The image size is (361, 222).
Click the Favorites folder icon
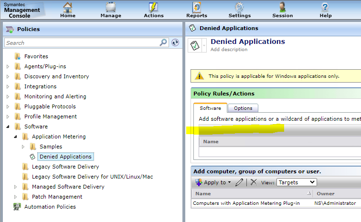pyautogui.click(x=18, y=56)
